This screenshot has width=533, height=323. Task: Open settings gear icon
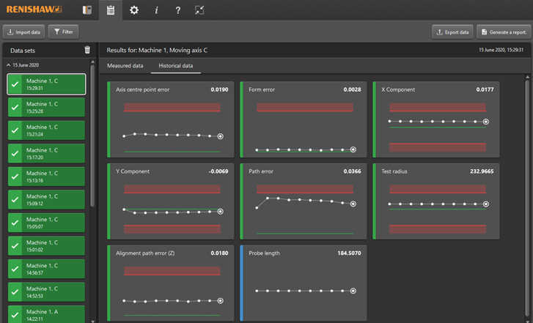[x=133, y=10]
